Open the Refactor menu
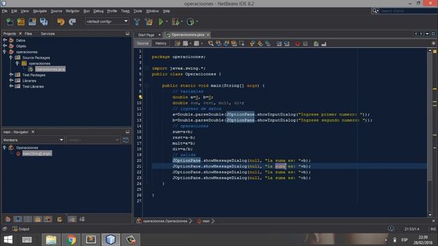Image resolution: width=438 pixels, height=246 pixels. 73,11
